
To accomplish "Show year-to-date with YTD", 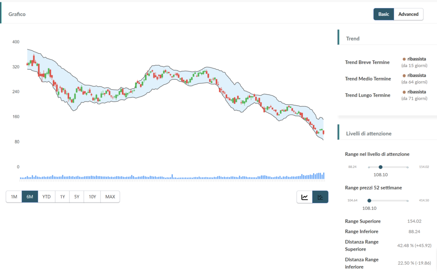I will 47,197.
